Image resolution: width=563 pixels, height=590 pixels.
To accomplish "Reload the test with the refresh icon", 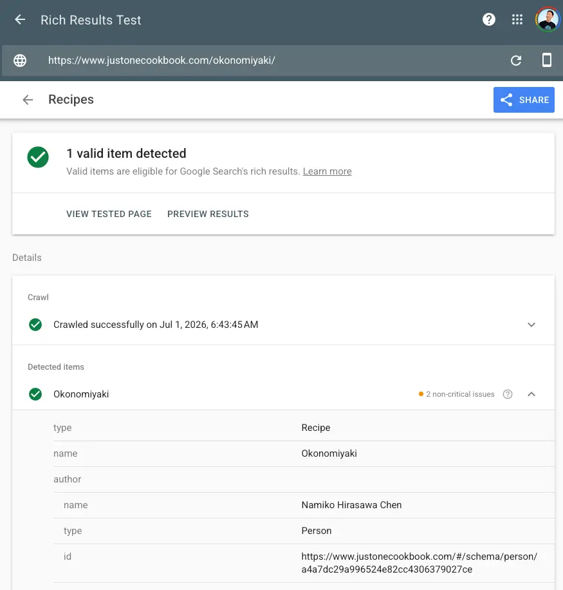I will coord(515,60).
